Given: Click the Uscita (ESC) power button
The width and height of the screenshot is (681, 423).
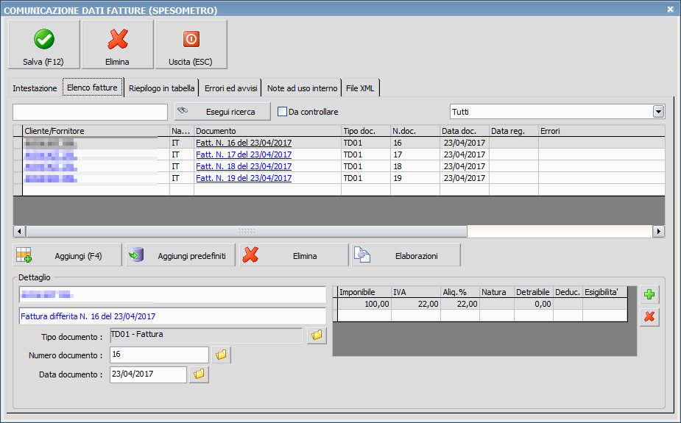Looking at the screenshot, I should coord(191,44).
